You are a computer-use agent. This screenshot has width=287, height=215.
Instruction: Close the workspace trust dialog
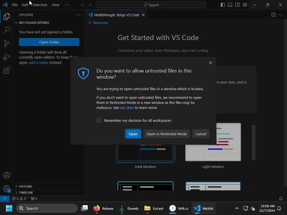[x=210, y=63]
